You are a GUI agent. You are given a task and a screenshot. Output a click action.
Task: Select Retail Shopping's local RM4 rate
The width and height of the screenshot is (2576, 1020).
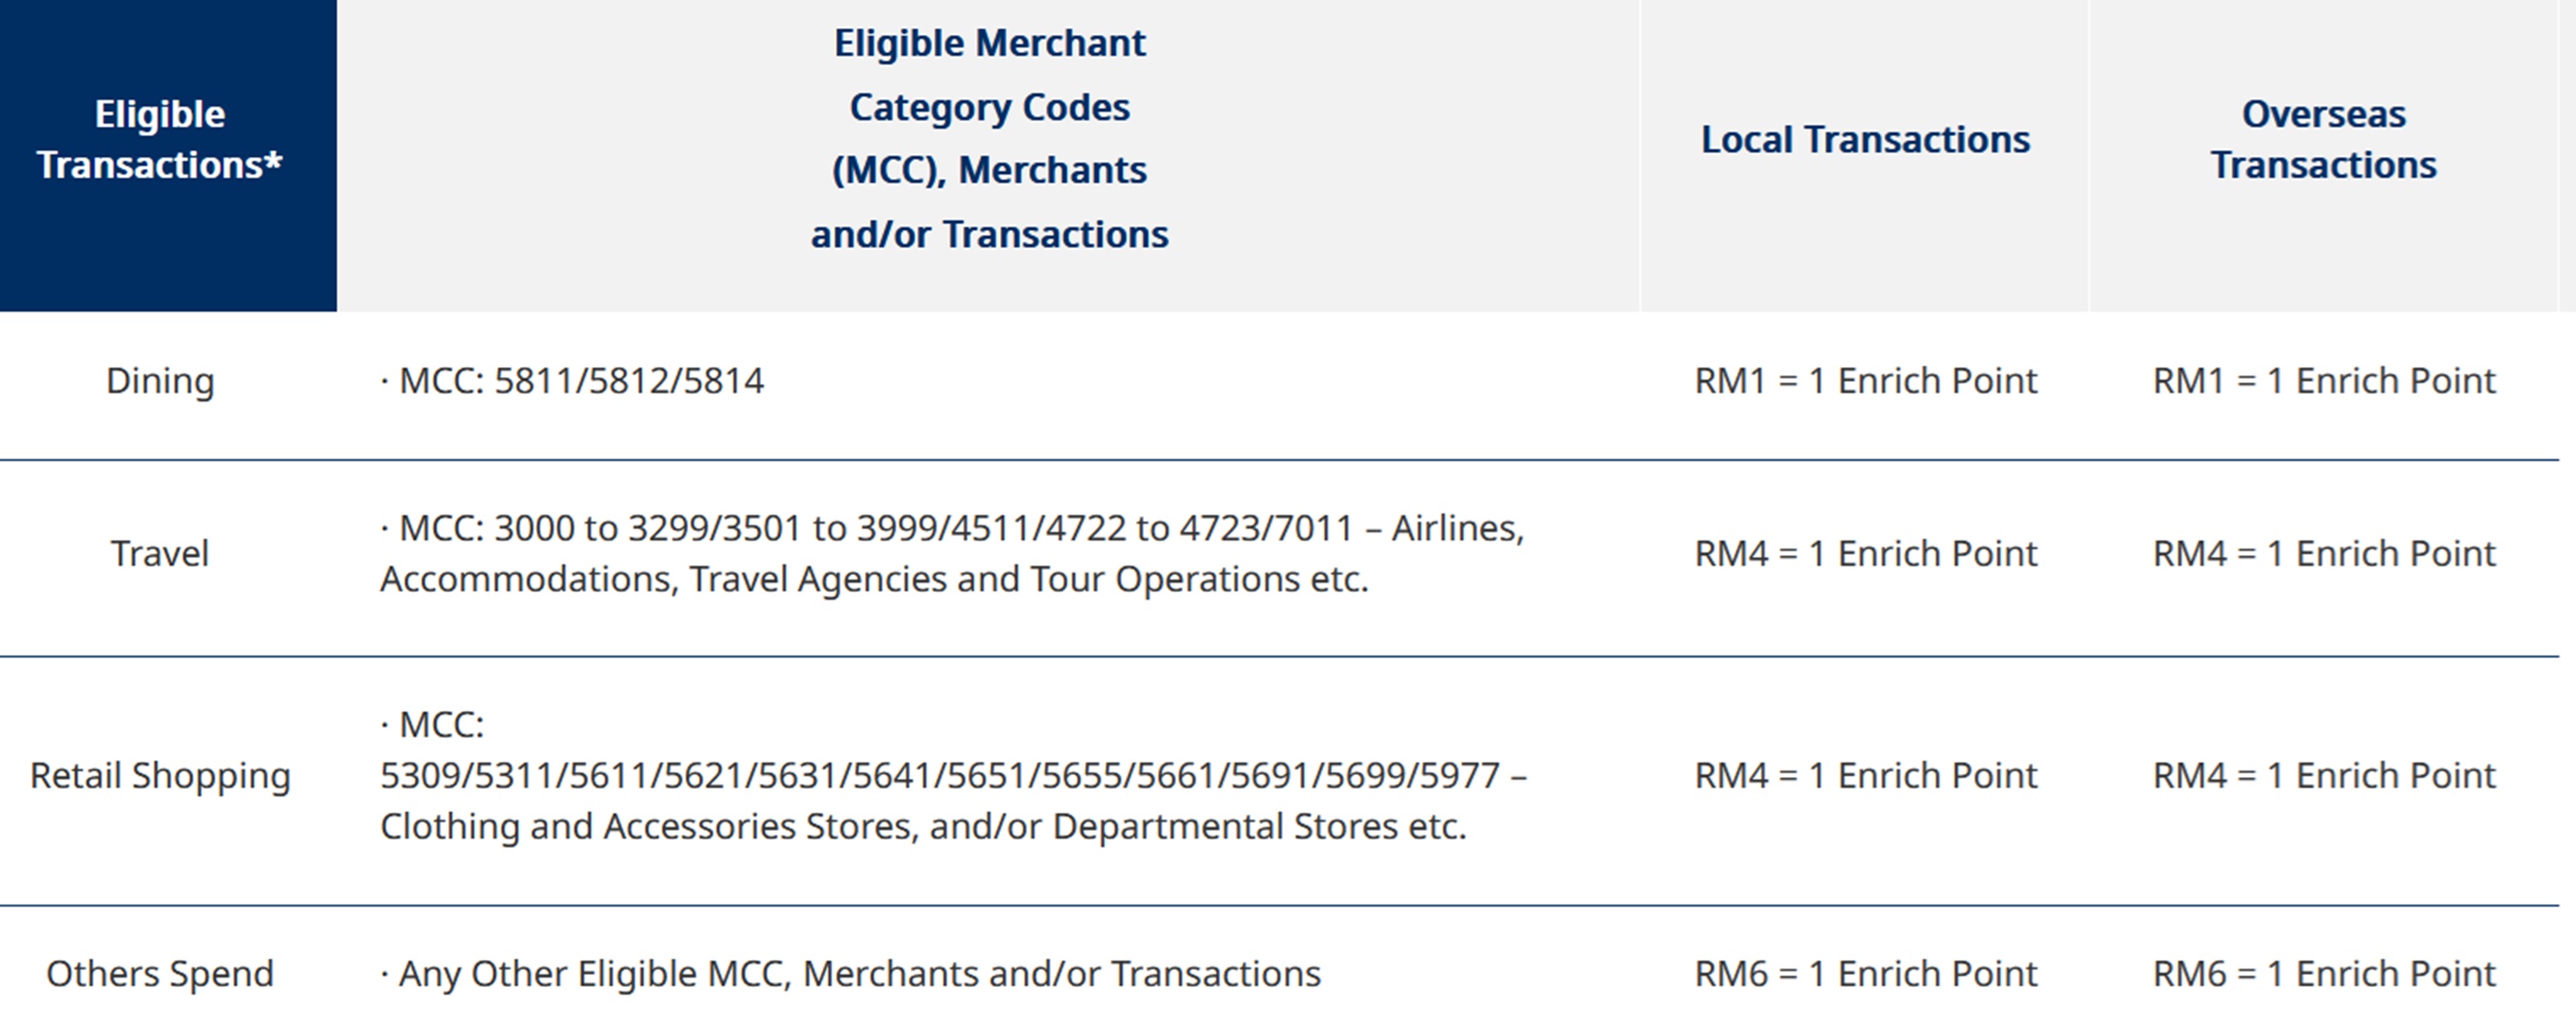[1865, 776]
